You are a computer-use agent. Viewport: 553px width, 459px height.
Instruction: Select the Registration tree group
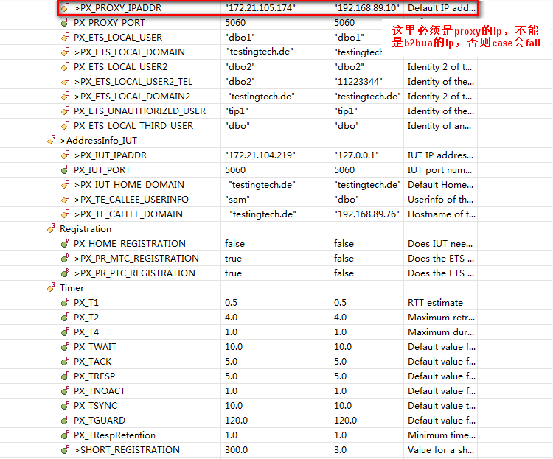(86, 229)
